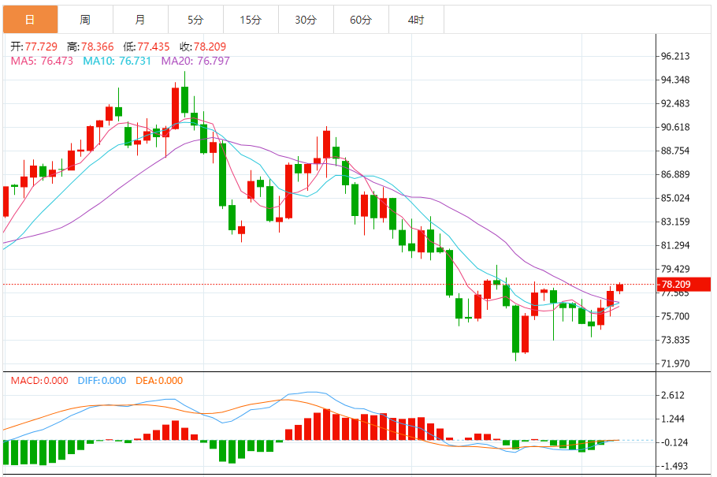Click the 94.348 price axis label
717x477 pixels.
pos(675,80)
